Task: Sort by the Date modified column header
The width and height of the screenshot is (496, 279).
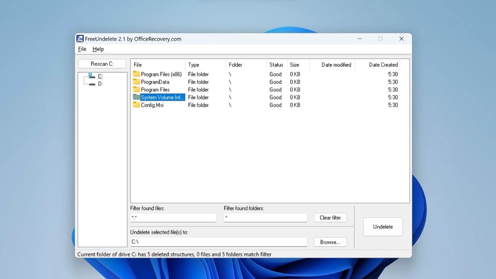Action: click(x=332, y=65)
